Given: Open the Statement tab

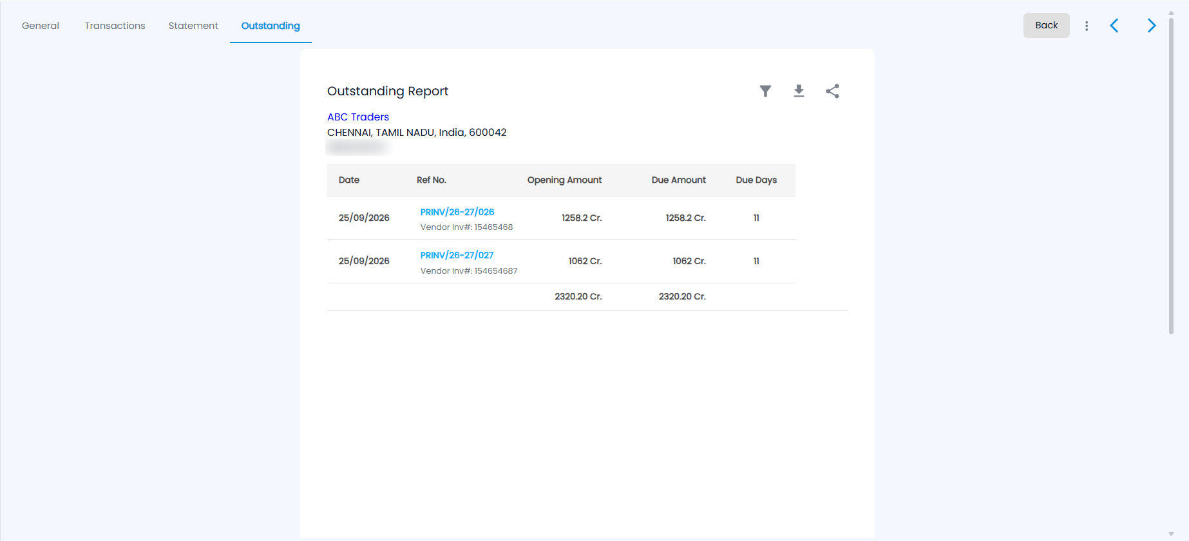Looking at the screenshot, I should (x=193, y=26).
